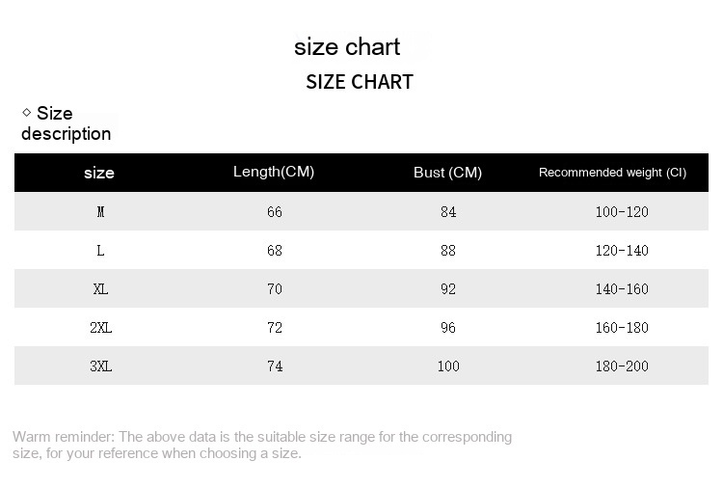Select the "size" column header
The height and width of the screenshot is (488, 723).
point(99,173)
